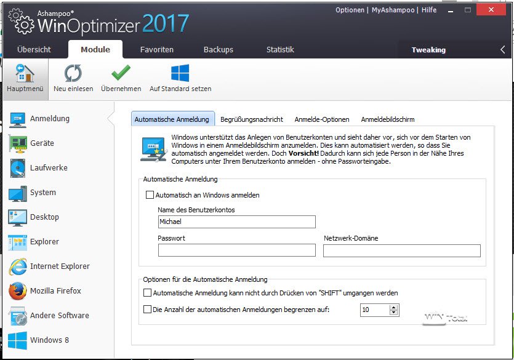Select the Mozilla Firefox logo icon
514x360 pixels.
click(x=18, y=291)
